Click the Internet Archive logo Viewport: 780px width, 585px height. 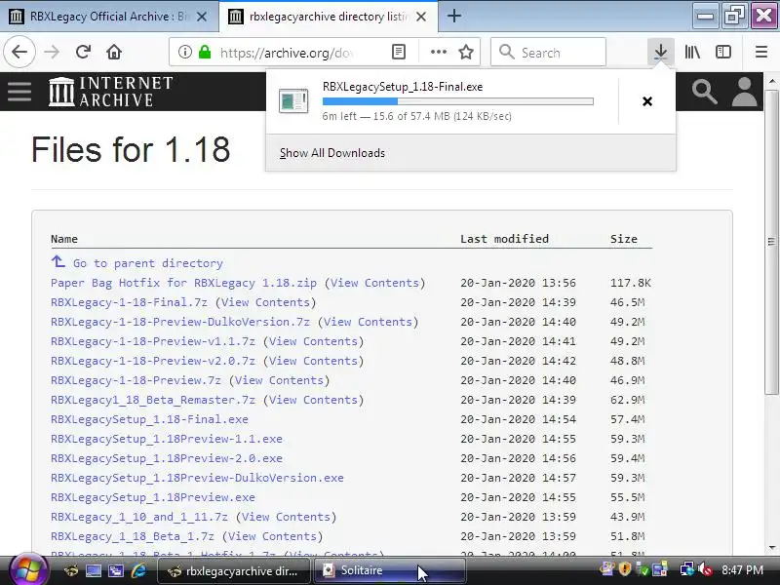coord(110,92)
